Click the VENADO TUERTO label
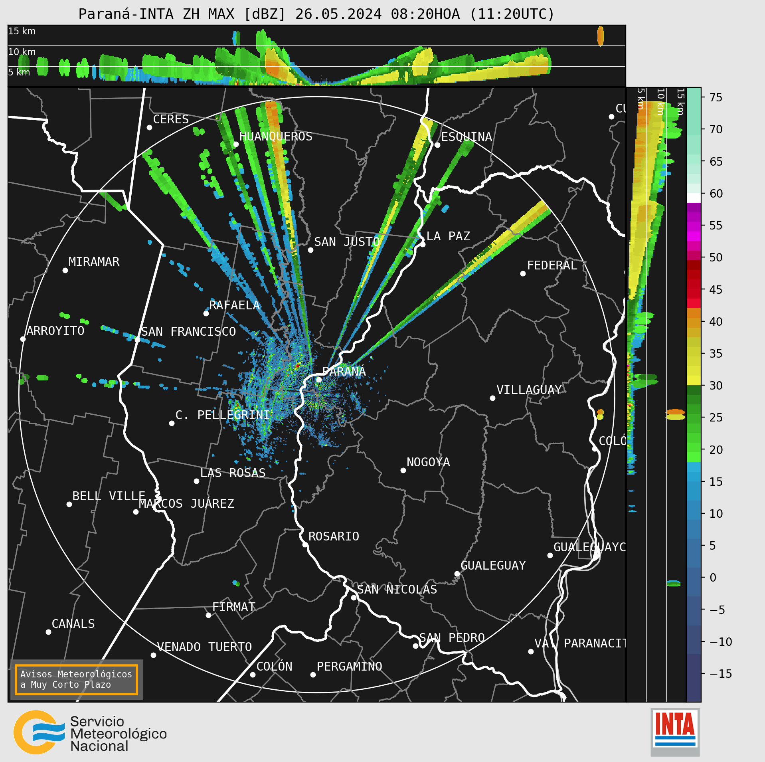The image size is (765, 762). pos(204,647)
